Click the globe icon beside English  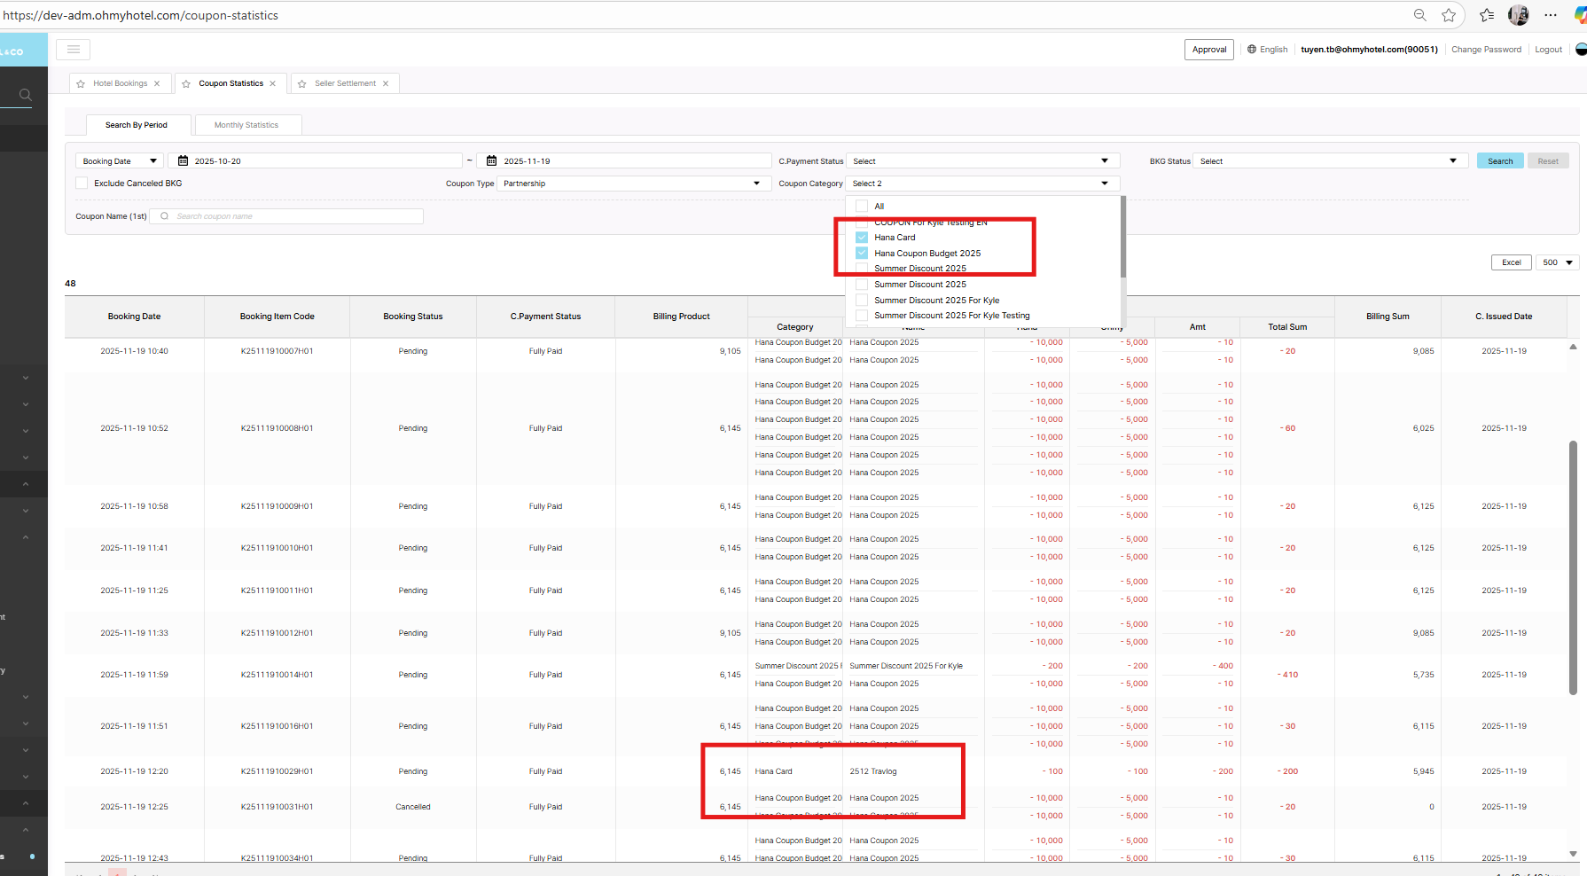pos(1252,50)
